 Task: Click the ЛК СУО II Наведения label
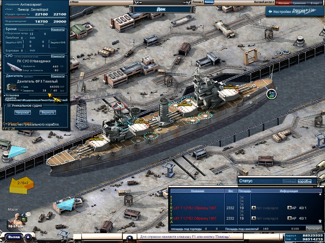[x=34, y=61]
